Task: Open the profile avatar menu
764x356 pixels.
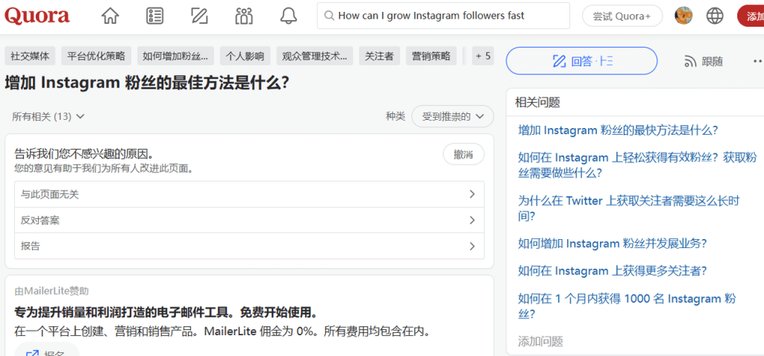Action: [683, 16]
